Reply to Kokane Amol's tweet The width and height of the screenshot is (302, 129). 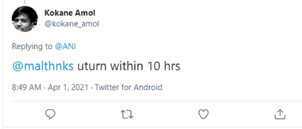pyautogui.click(x=50, y=114)
